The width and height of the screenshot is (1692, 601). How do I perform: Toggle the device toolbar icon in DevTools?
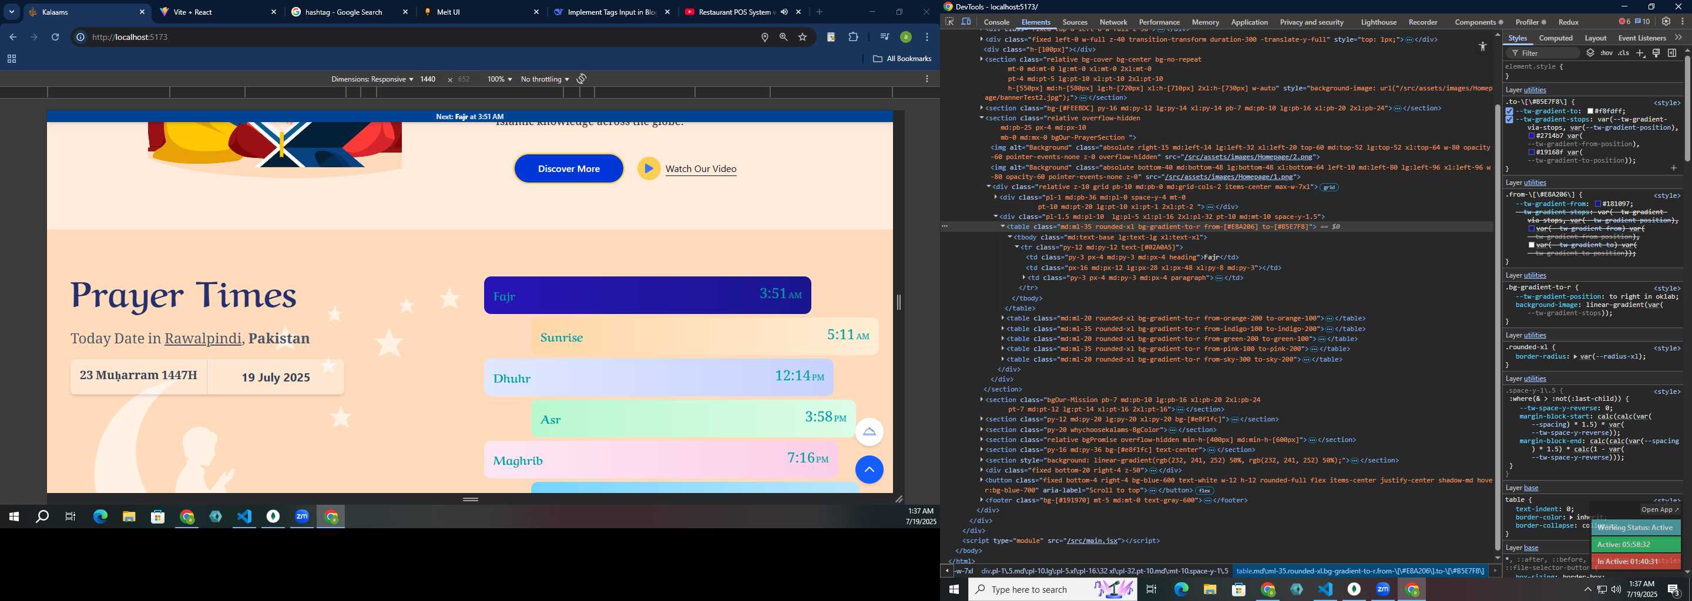(966, 22)
